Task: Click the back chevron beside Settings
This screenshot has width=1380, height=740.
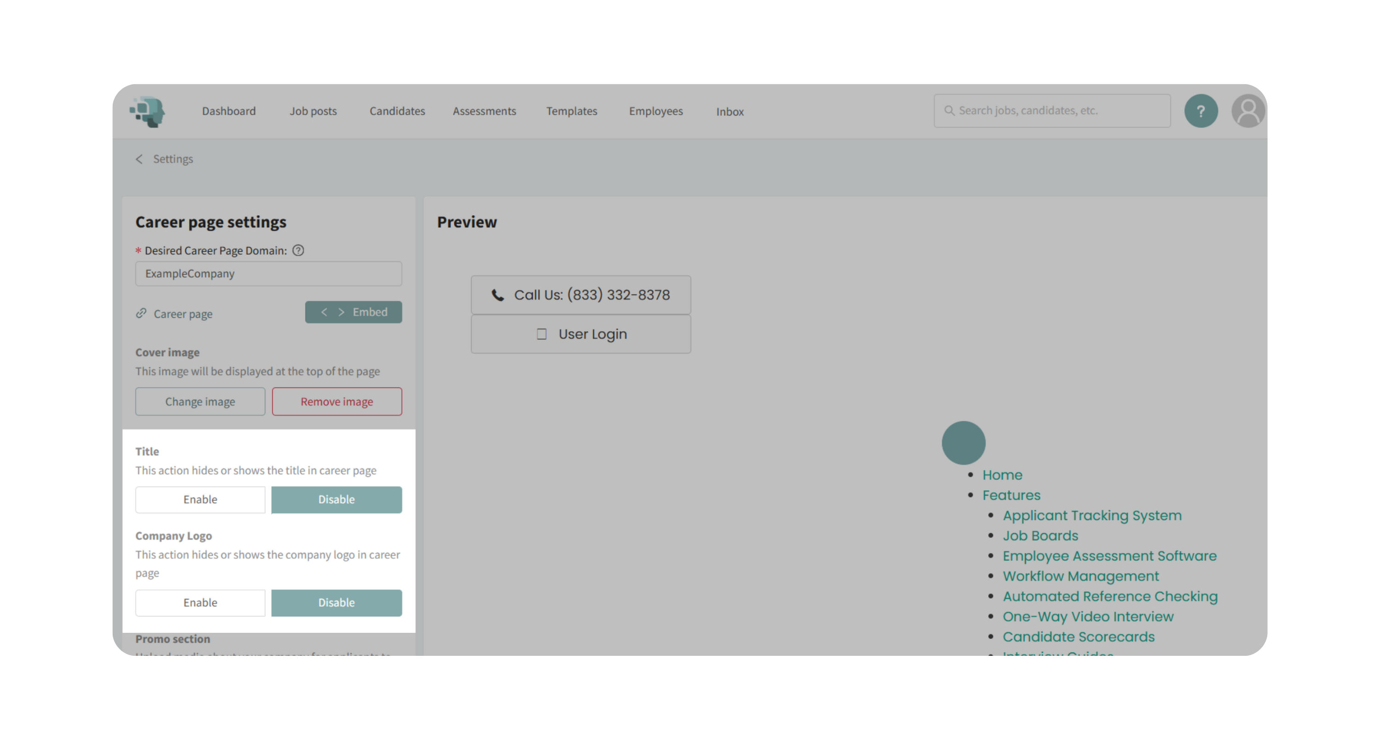Action: [139, 159]
